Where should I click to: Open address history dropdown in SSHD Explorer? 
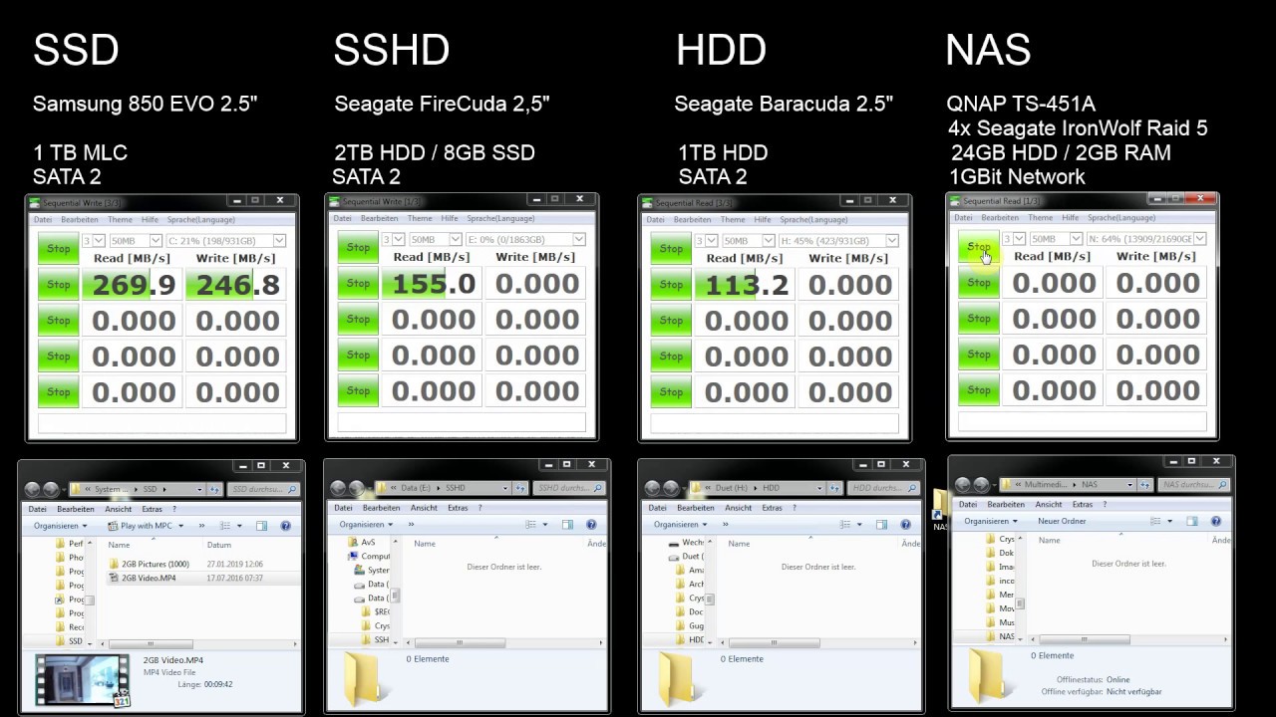coord(506,488)
